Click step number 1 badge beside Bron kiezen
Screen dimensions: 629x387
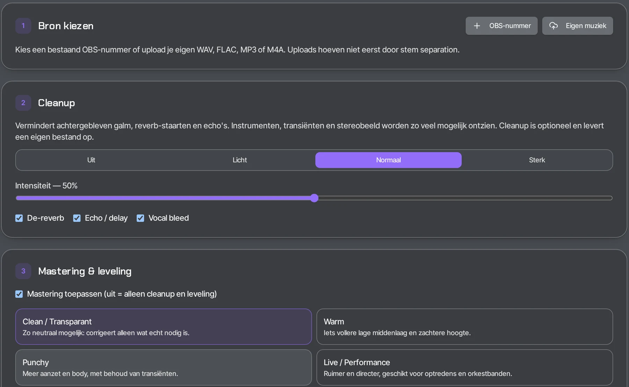coord(23,26)
